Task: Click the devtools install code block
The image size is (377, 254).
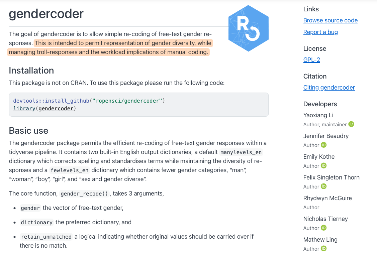Action: pyautogui.click(x=138, y=104)
